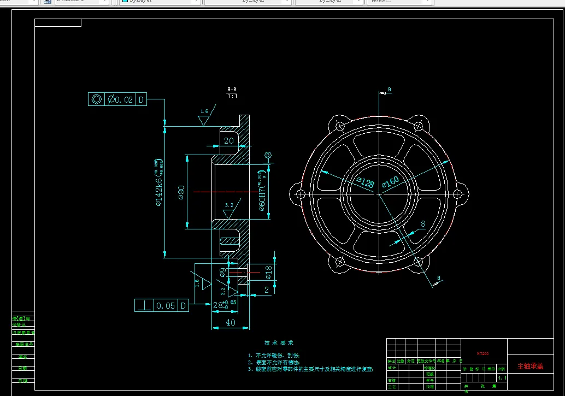The height and width of the screenshot is (396, 565).
Task: Select the B-B section view label
Action: [x=232, y=90]
